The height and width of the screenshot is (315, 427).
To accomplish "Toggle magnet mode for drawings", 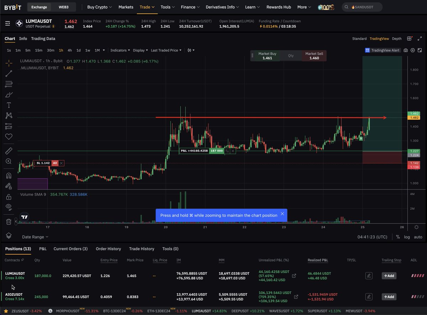I will 9,175.
